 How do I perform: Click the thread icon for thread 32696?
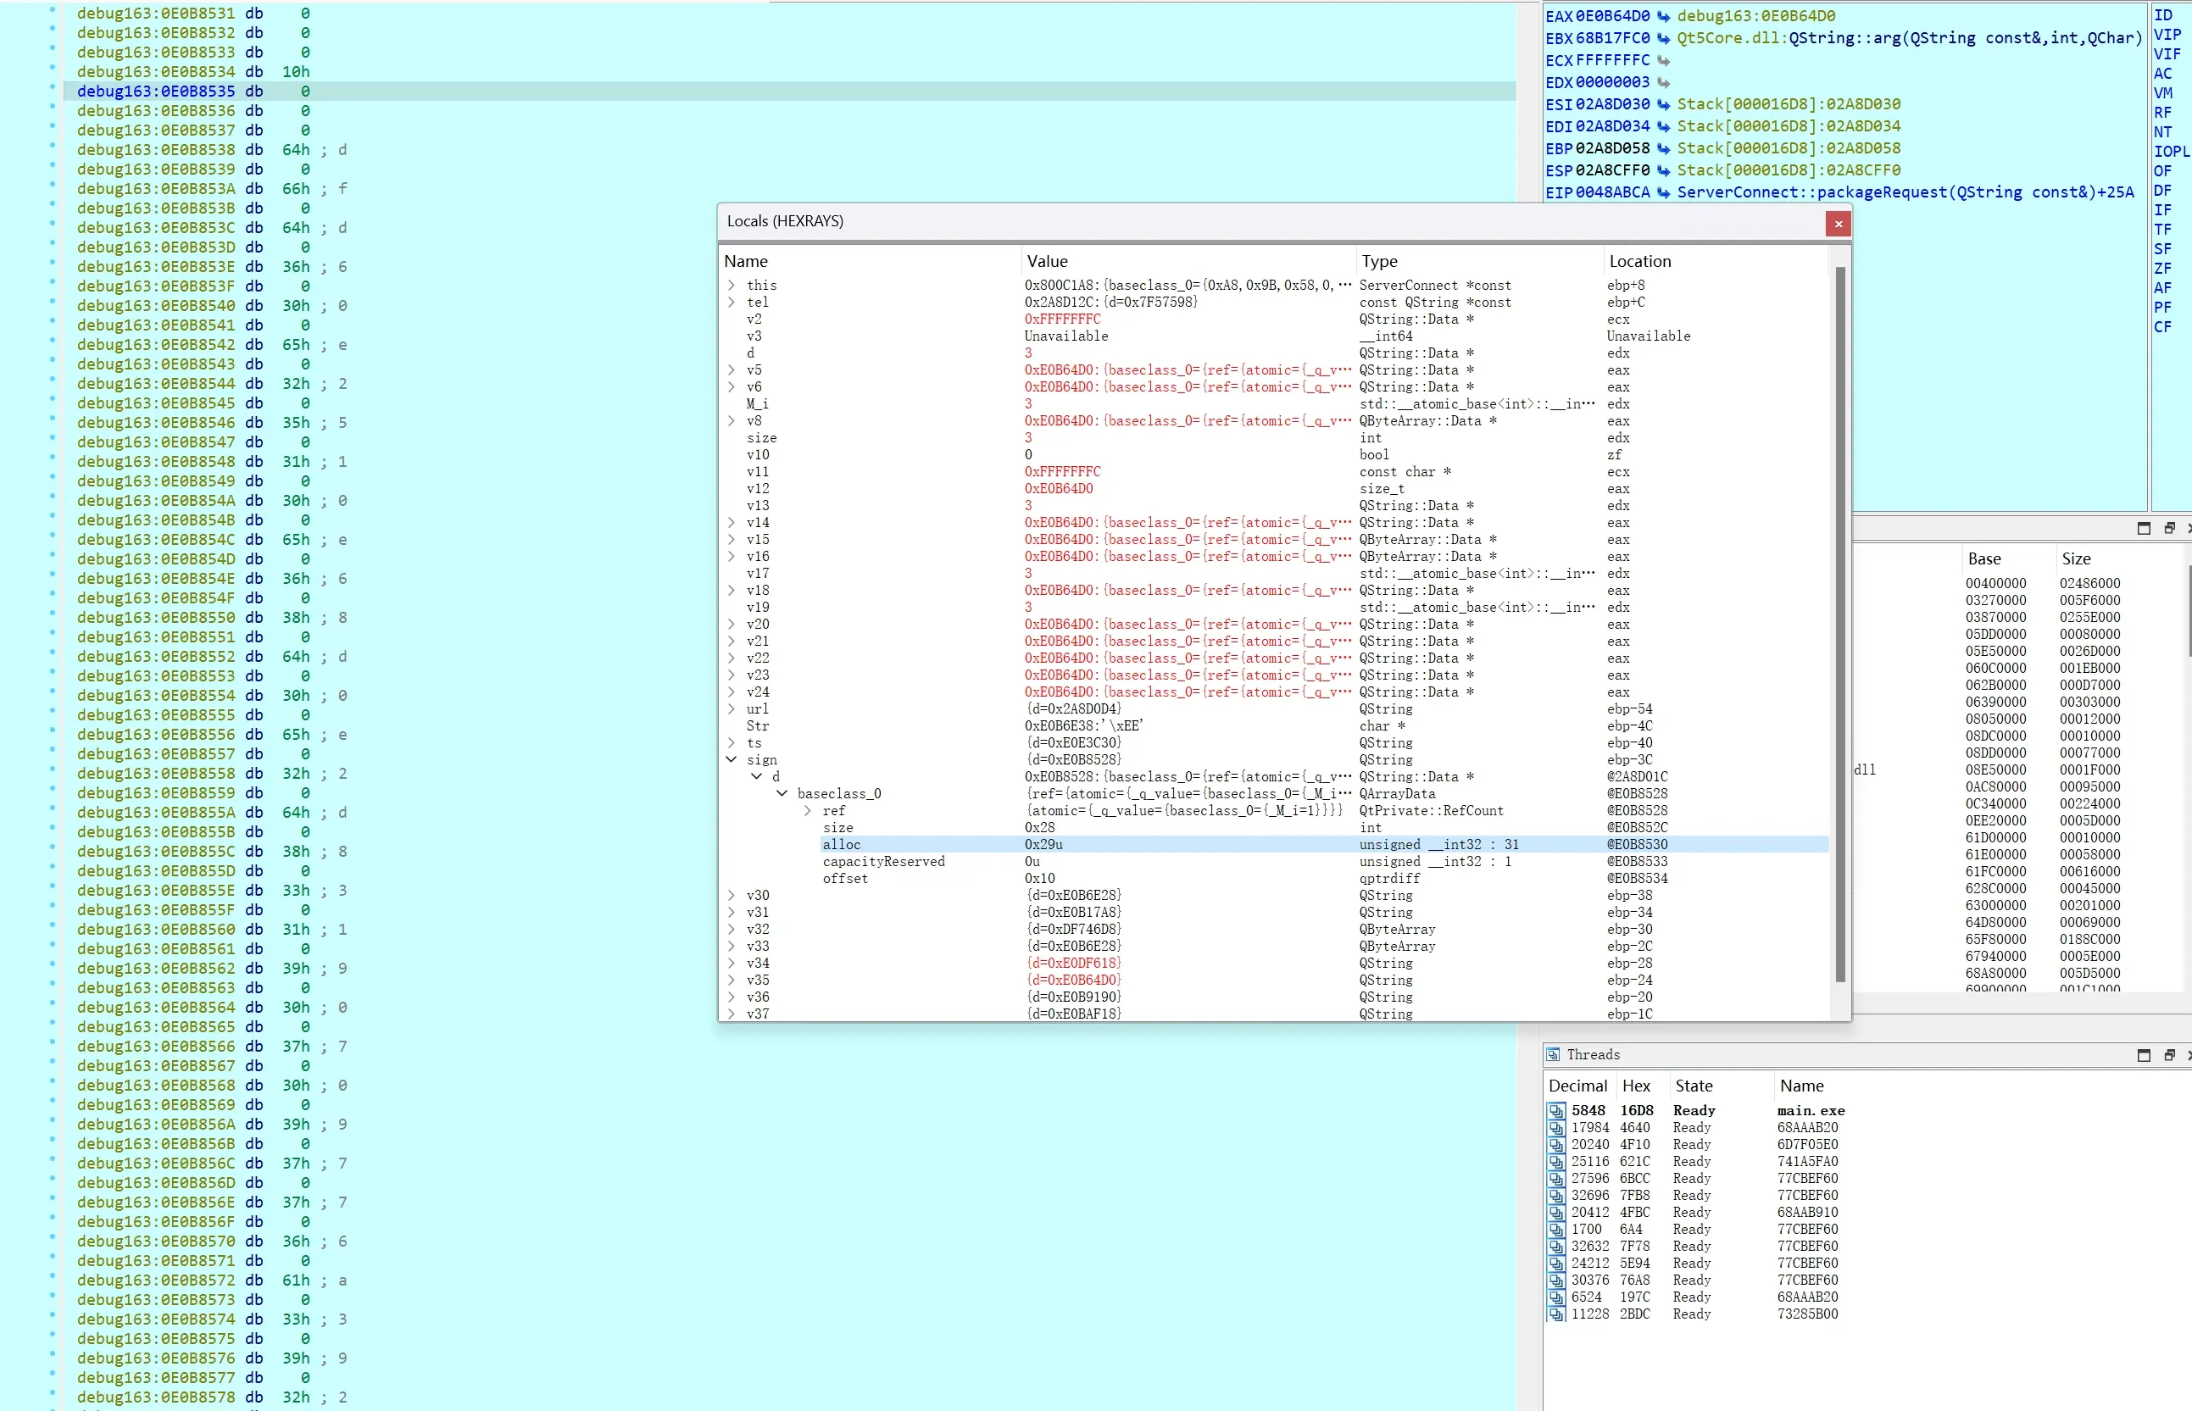point(1556,1196)
